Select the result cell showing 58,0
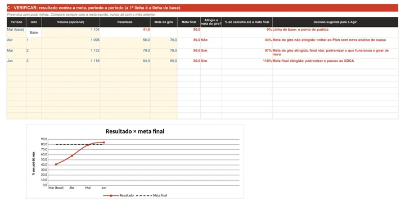This screenshot has width=405, height=211. click(x=125, y=43)
